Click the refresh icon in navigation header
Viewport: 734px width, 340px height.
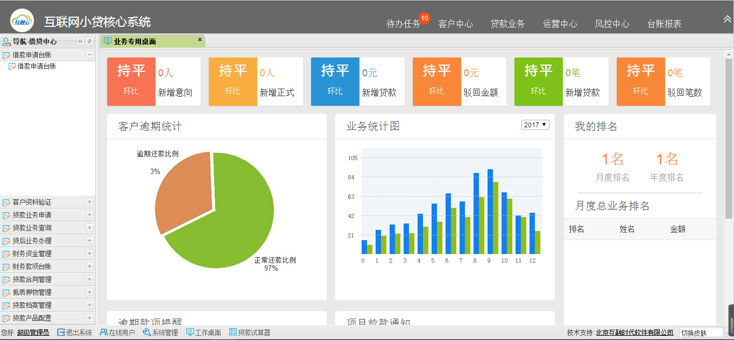(89, 41)
